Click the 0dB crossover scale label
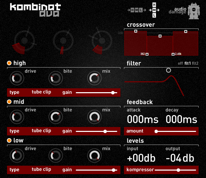 coord(120,33)
